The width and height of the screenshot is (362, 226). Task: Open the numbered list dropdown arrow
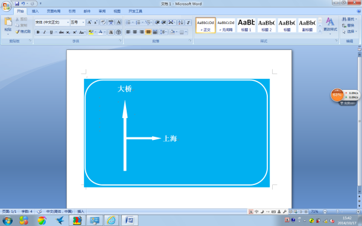pos(142,22)
